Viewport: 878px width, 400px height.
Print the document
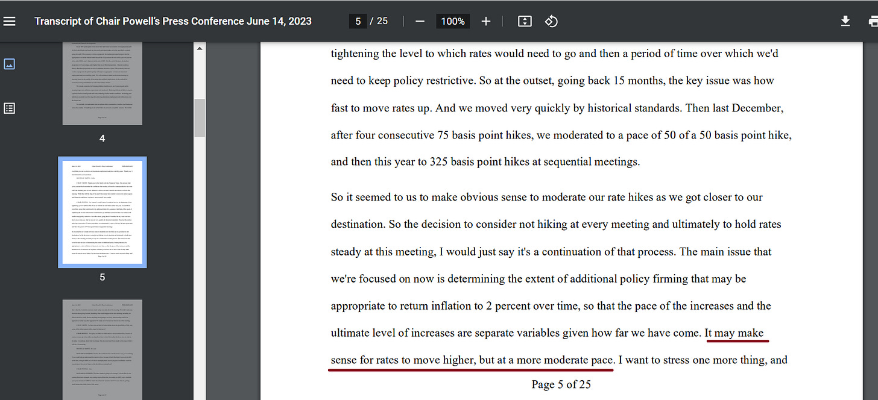pos(872,21)
